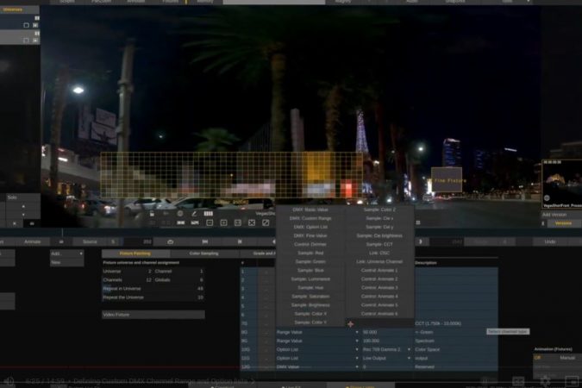Screen dimensions: 582x388
Task: Click the New button
Action: click(67, 262)
